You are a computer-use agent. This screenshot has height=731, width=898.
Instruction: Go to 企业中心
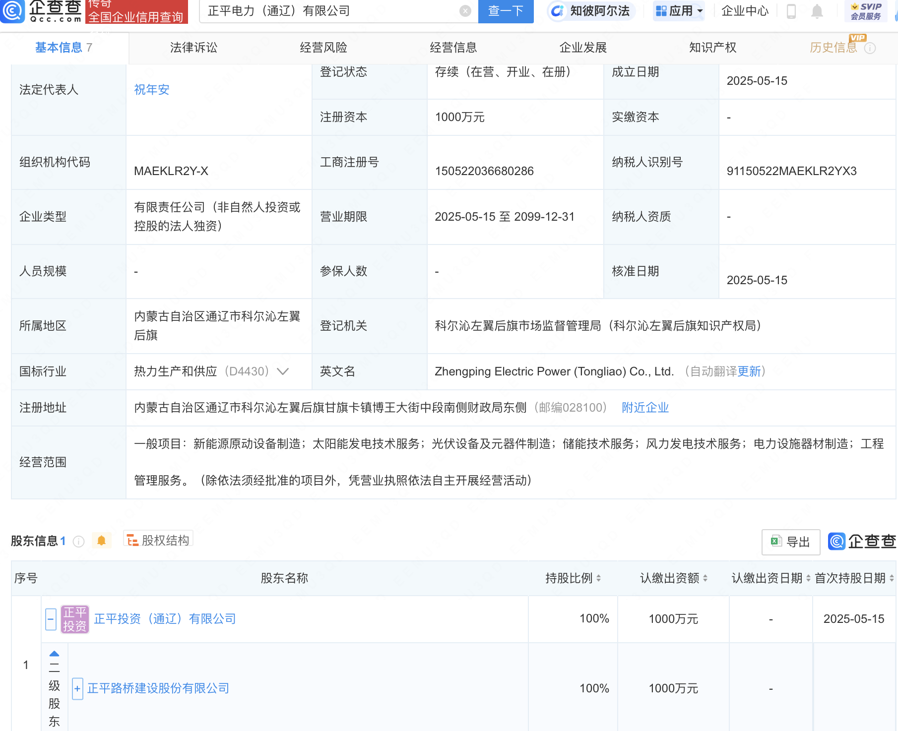745,11
